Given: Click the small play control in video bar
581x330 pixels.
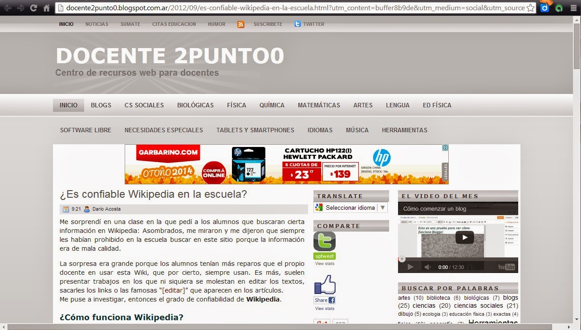Looking at the screenshot, I should (x=410, y=267).
